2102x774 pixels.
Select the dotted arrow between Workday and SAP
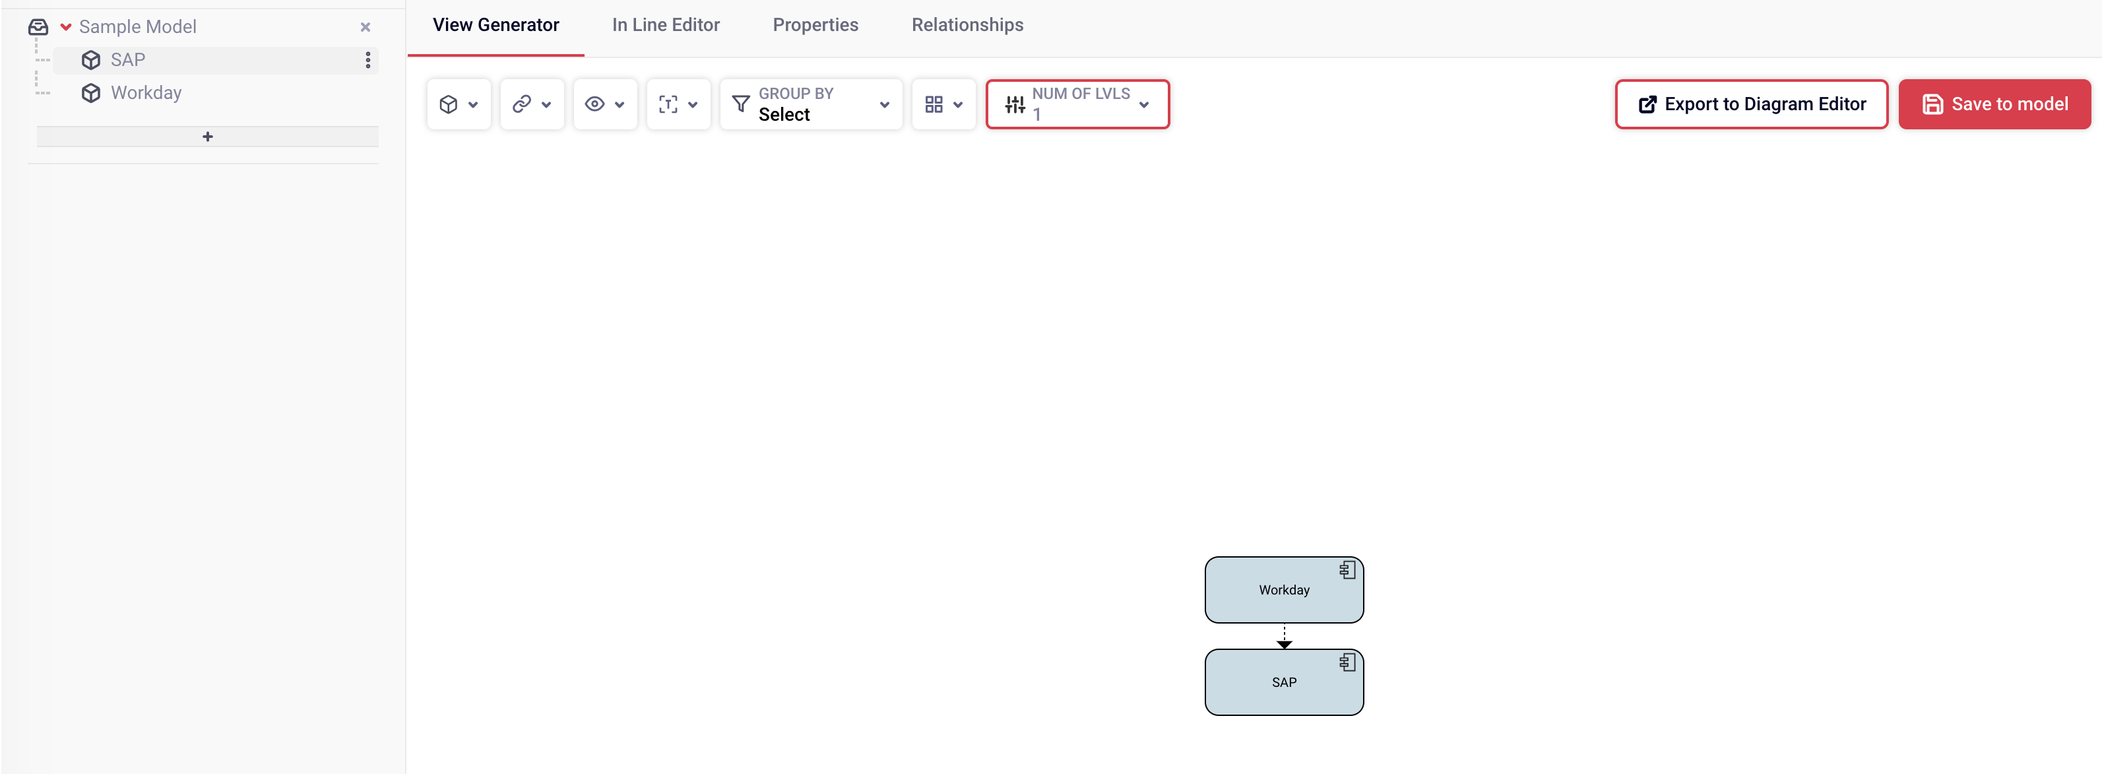(1285, 636)
